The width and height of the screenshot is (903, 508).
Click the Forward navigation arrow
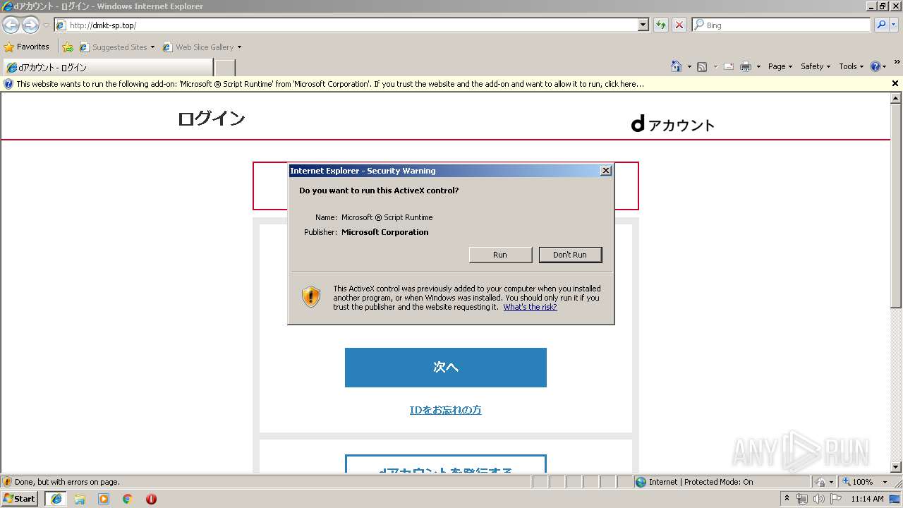coord(30,25)
